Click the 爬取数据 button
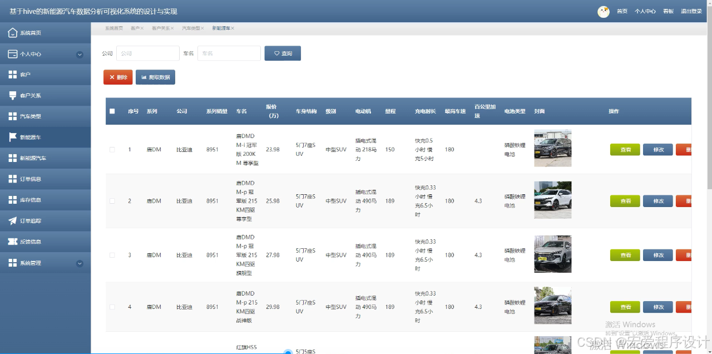The width and height of the screenshot is (712, 354). point(155,77)
